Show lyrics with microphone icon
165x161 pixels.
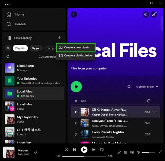click(x=119, y=152)
